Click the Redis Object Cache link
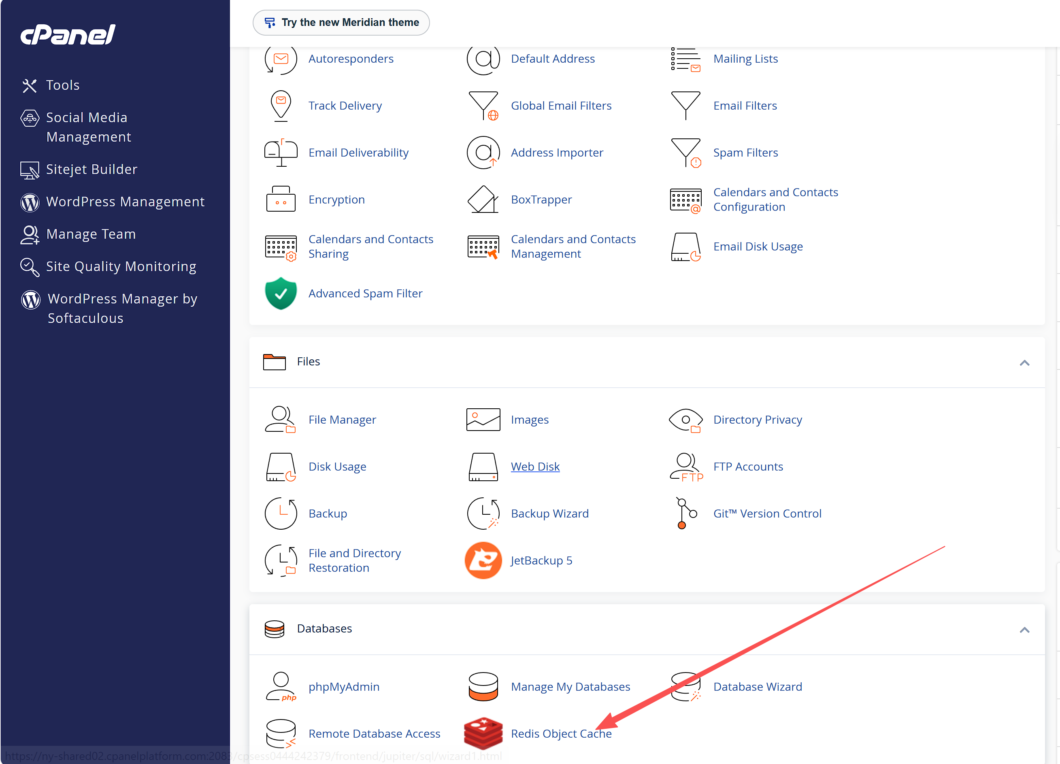The width and height of the screenshot is (1060, 764). 561,734
